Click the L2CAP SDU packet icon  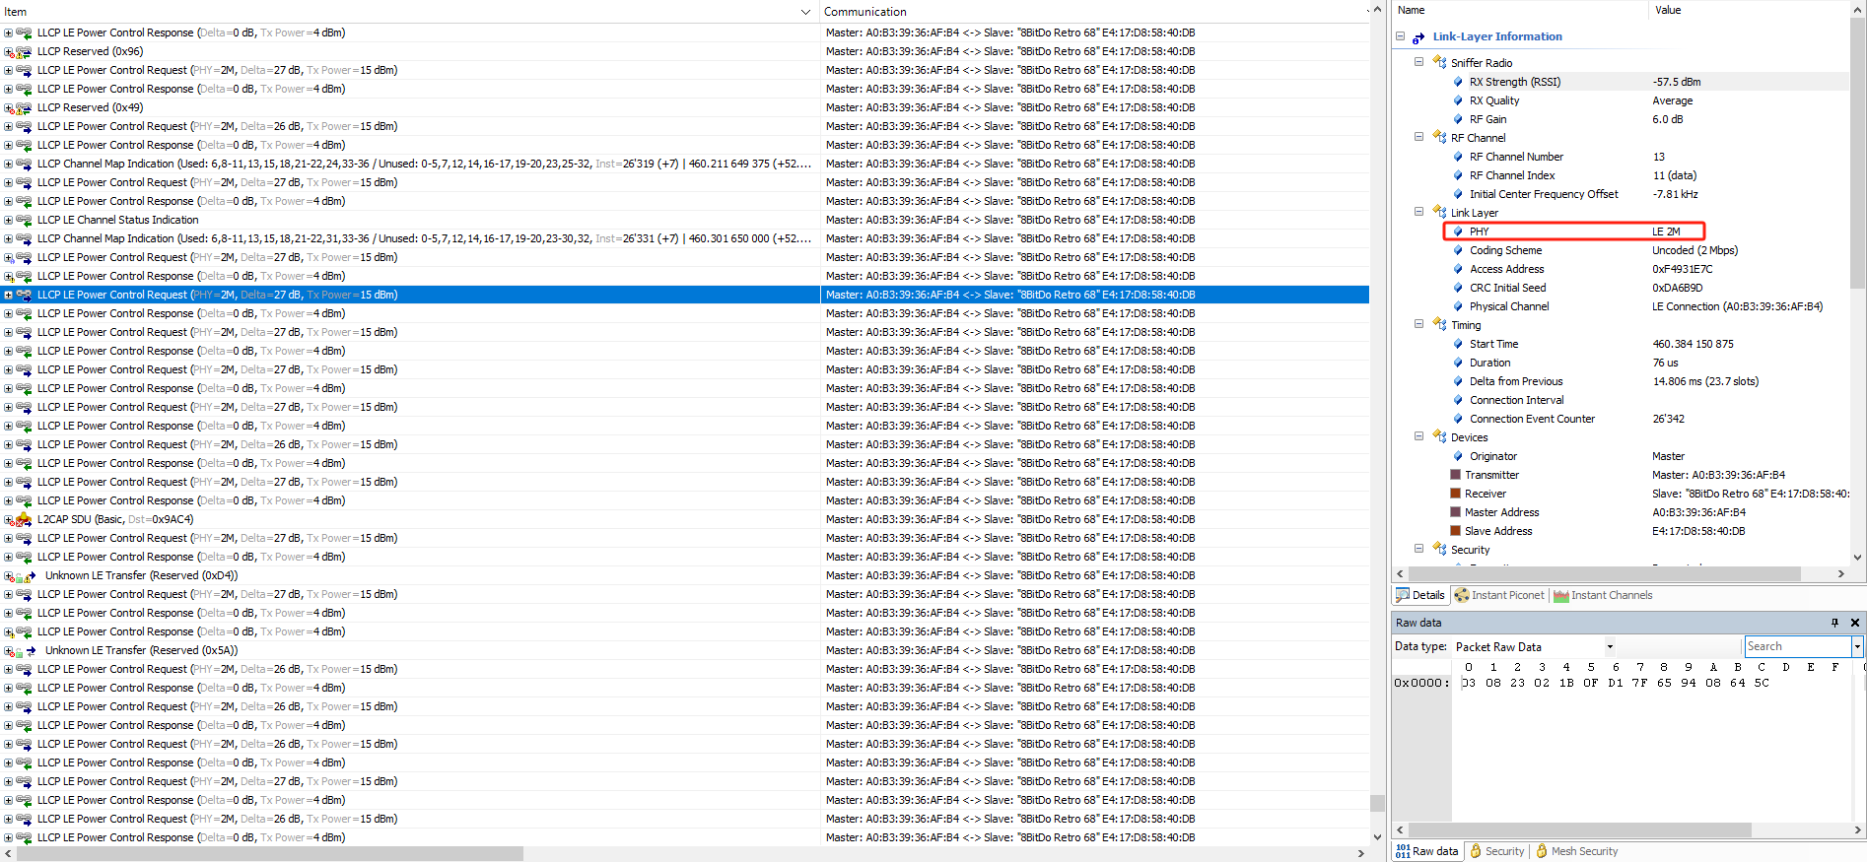(24, 519)
